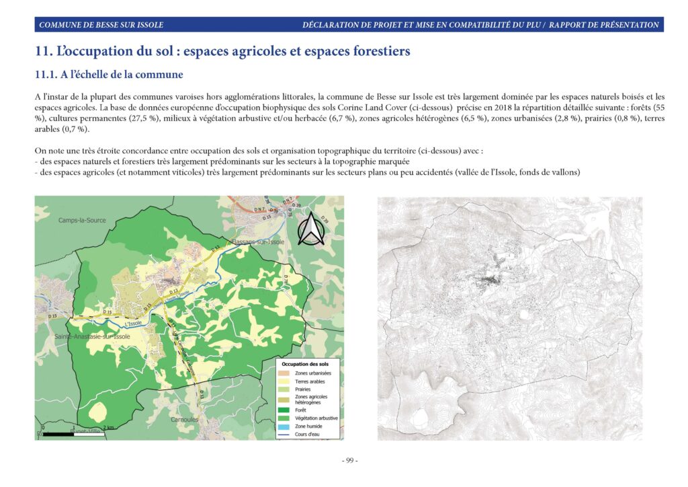688x487 pixels.
Task: Click the Zones agricoles hétérogènes legend swatch
Action: pyautogui.click(x=284, y=400)
